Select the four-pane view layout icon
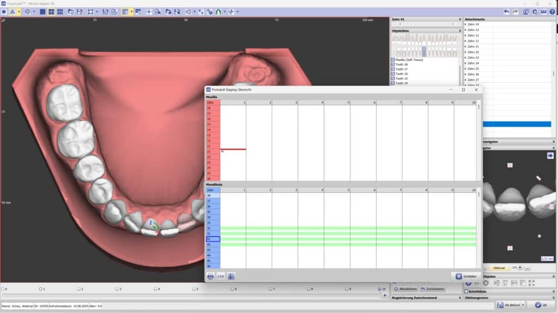The height and width of the screenshot is (313, 558). [51, 11]
